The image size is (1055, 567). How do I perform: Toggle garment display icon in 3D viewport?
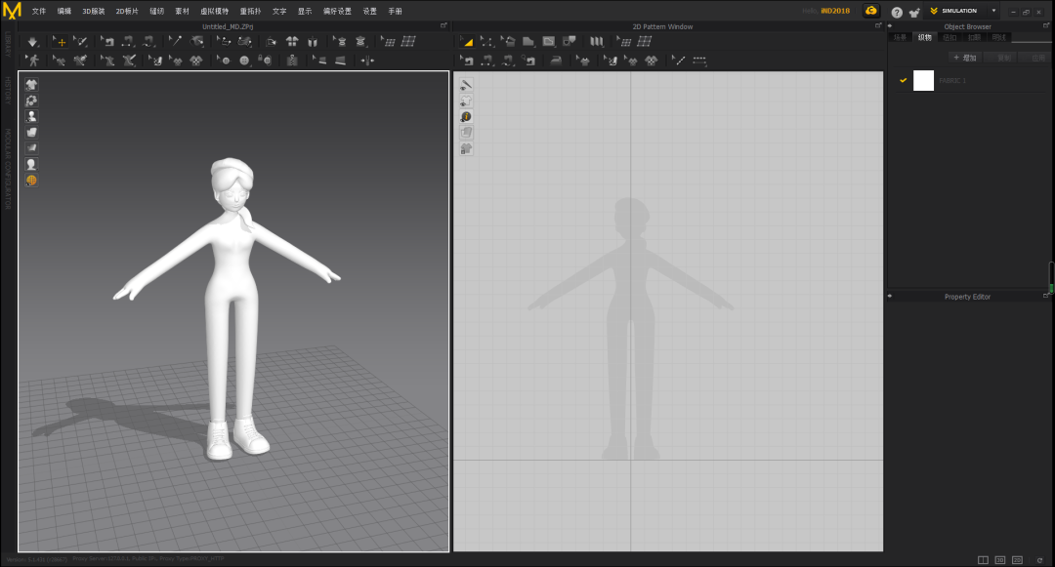pos(31,85)
